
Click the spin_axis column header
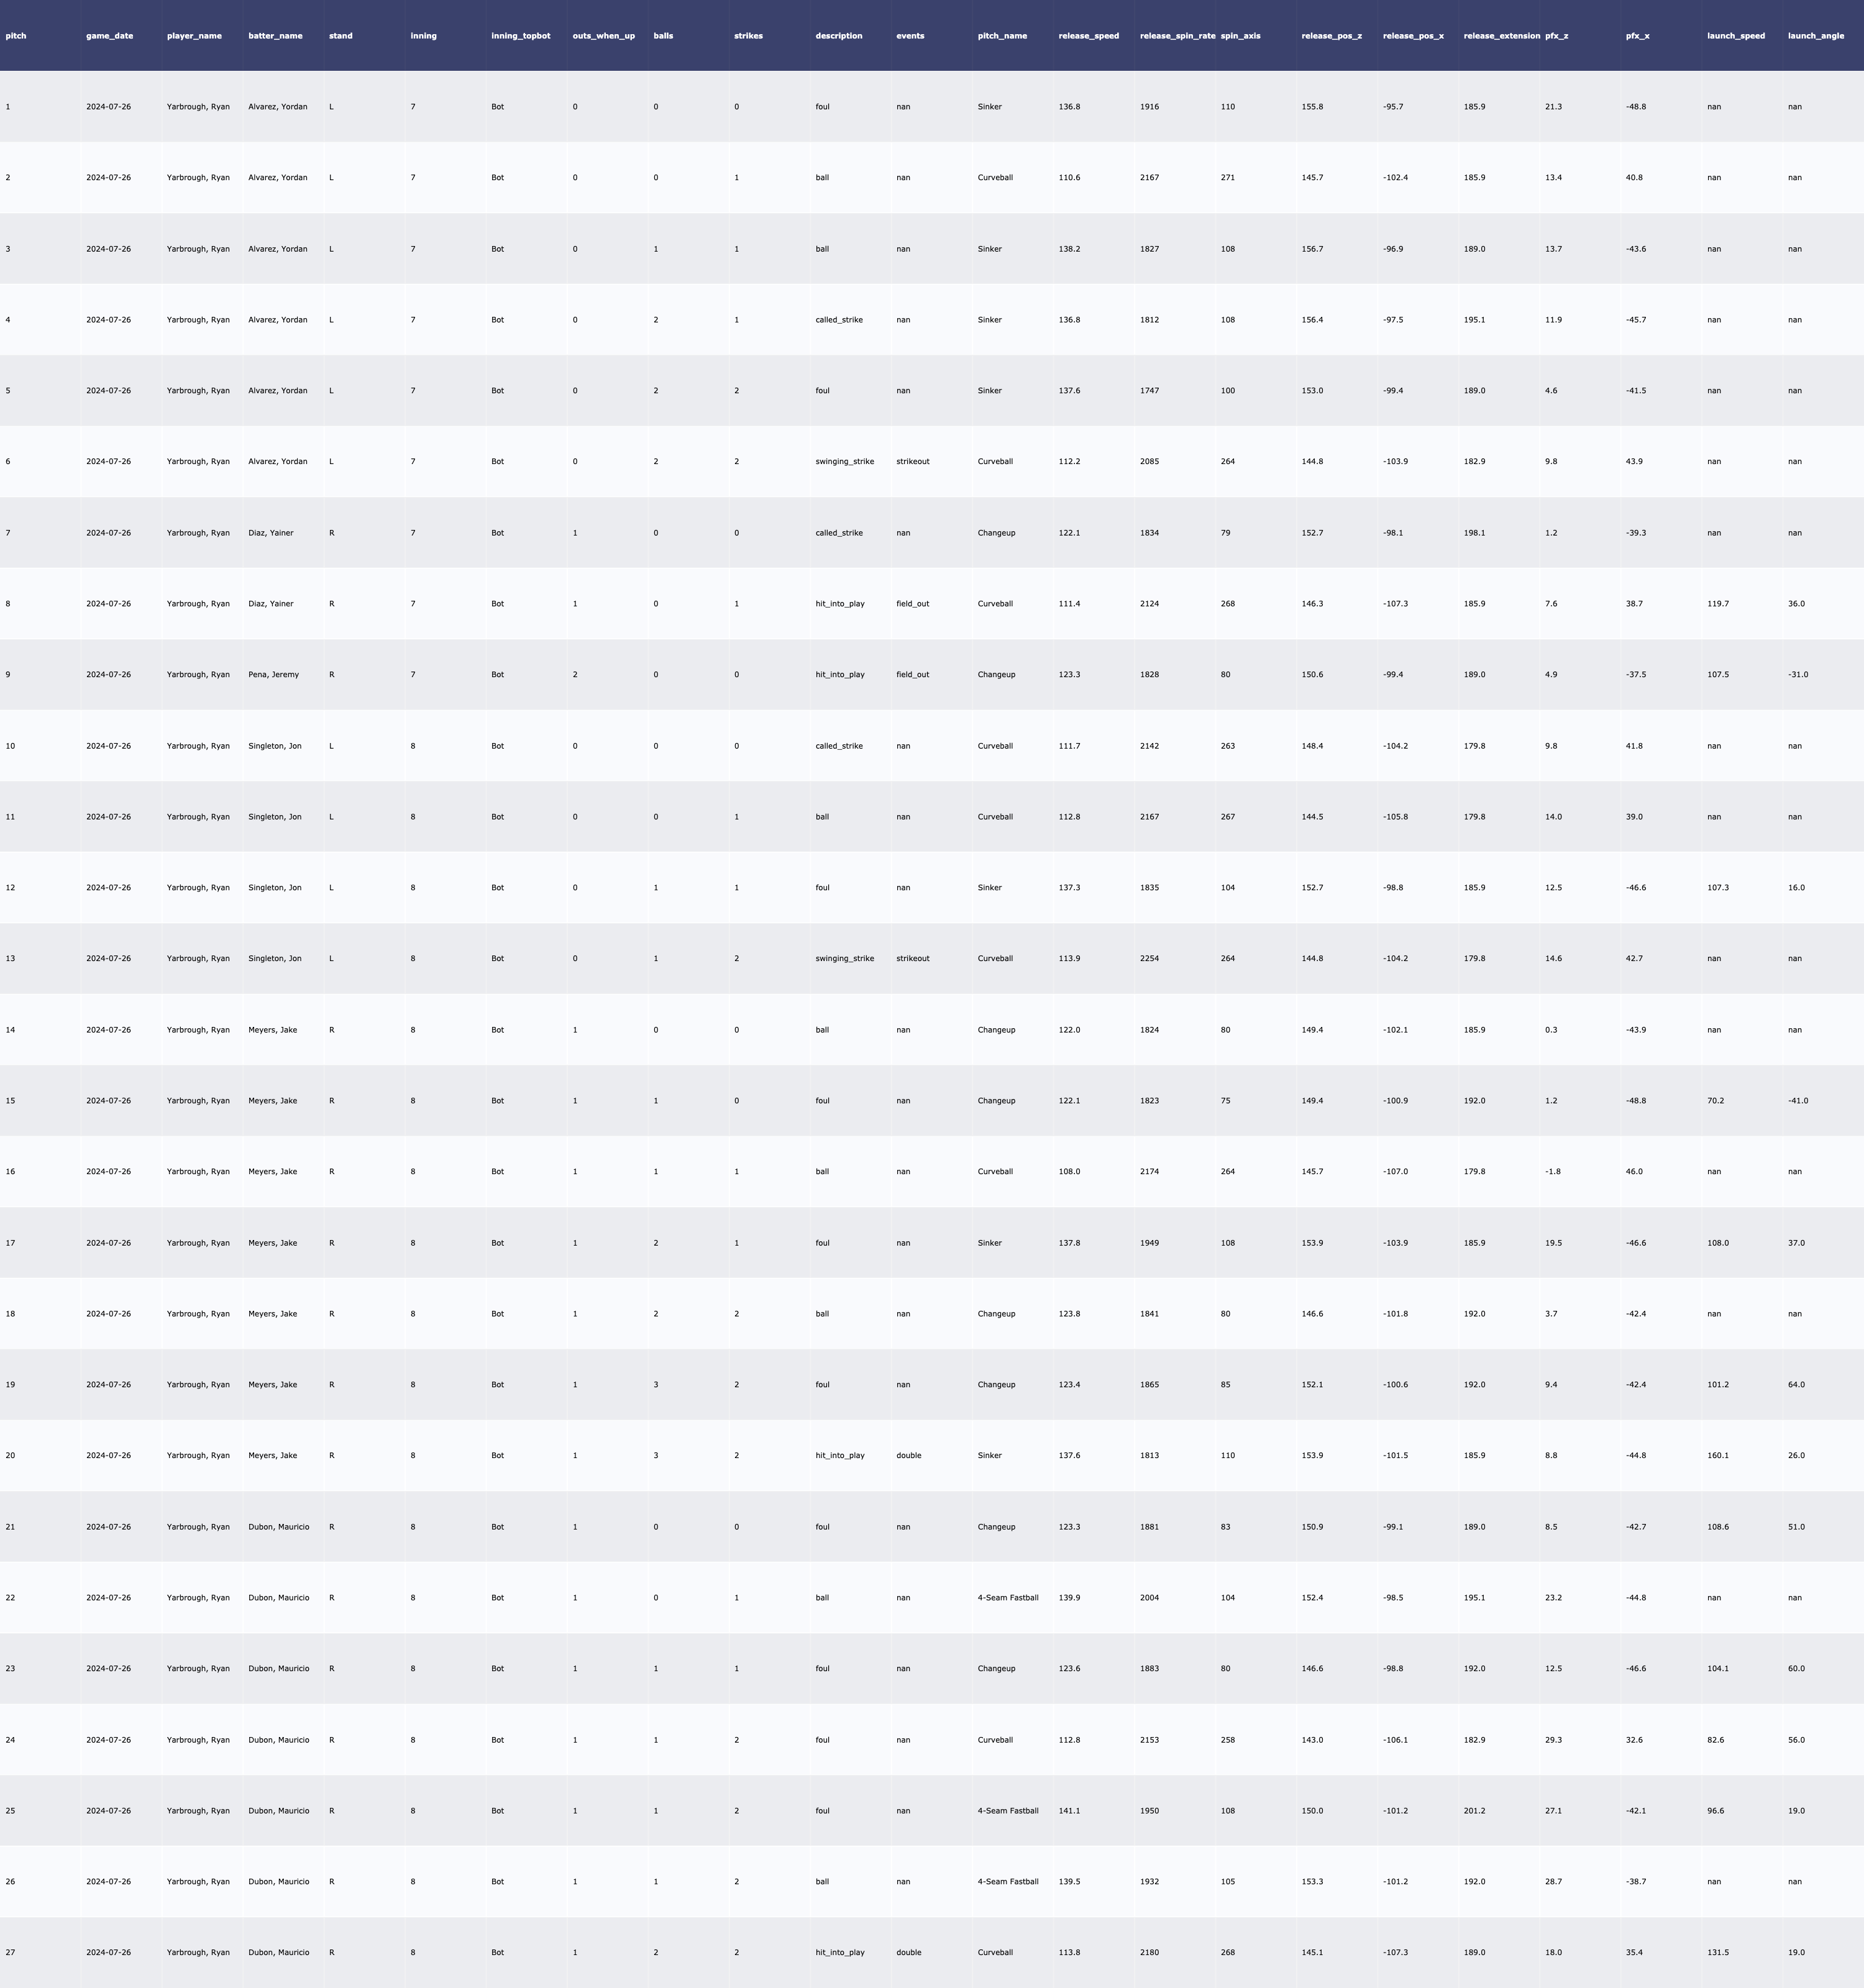1240,36
